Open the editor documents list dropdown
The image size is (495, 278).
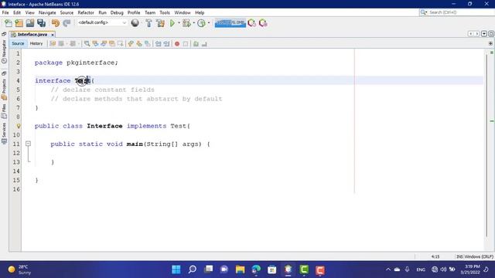(484, 34)
